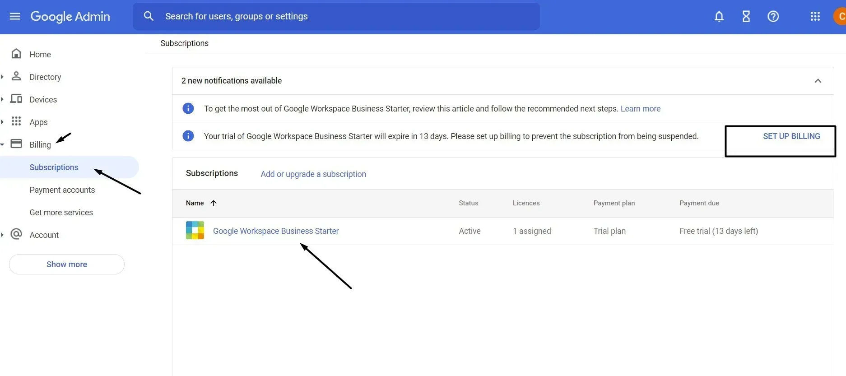Select Subscriptions under Billing
Image resolution: width=846 pixels, height=376 pixels.
tap(54, 167)
